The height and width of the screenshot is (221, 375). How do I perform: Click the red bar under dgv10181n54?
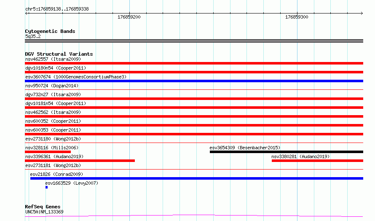click(194, 108)
